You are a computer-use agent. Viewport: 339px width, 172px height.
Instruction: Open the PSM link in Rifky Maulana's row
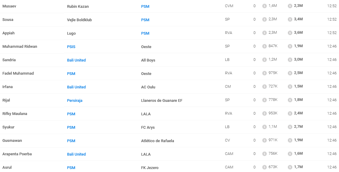(71, 114)
